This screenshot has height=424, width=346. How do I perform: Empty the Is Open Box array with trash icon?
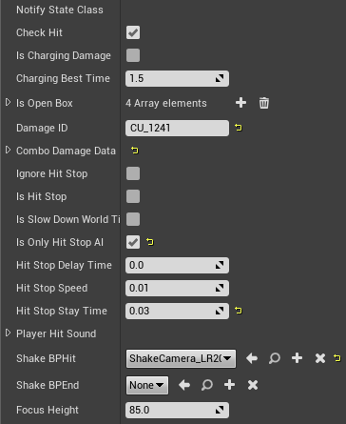coord(264,103)
